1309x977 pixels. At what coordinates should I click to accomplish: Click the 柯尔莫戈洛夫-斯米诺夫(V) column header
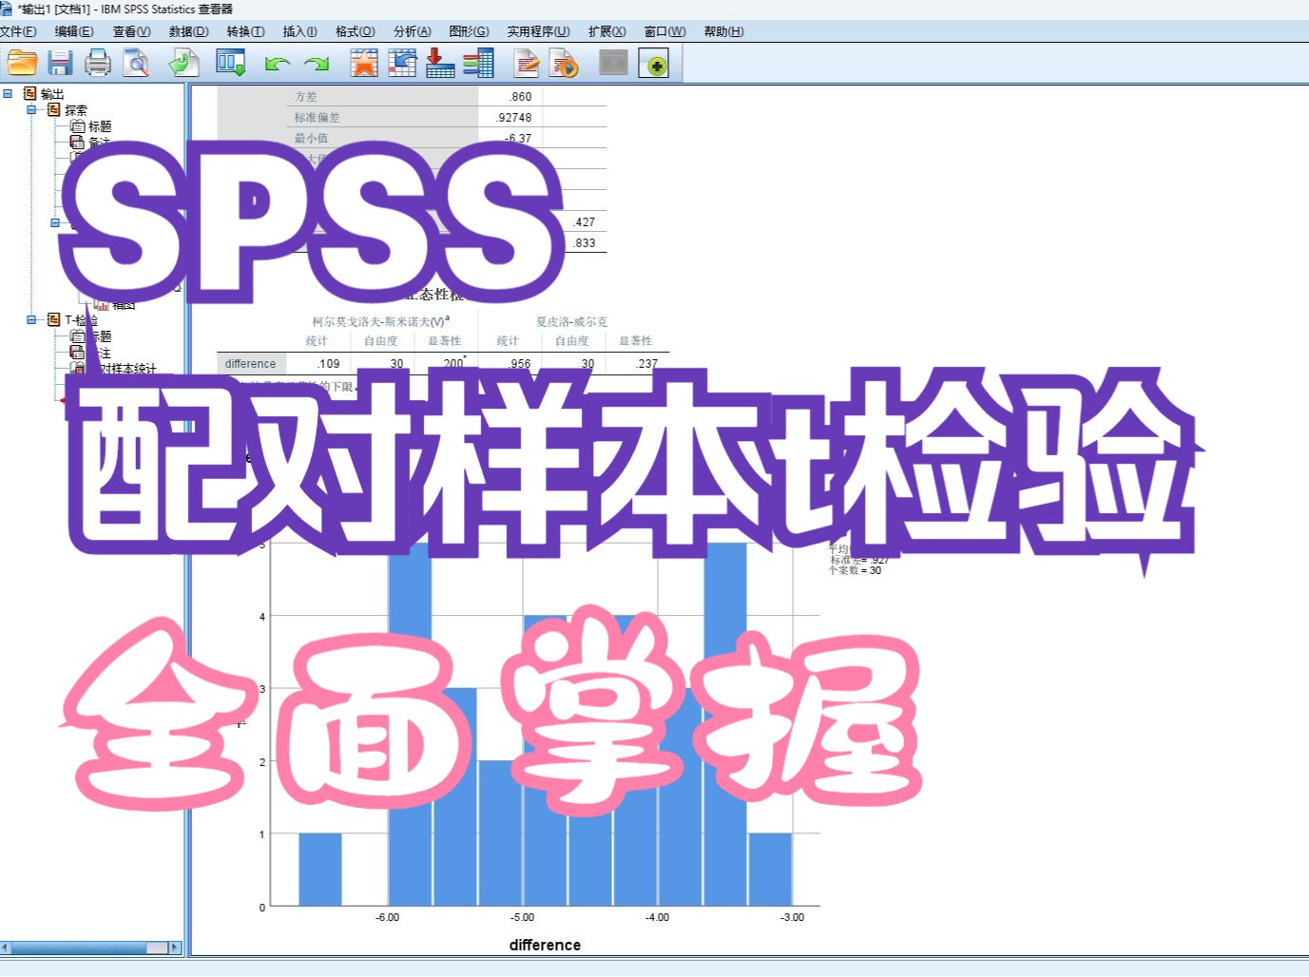pyautogui.click(x=381, y=321)
